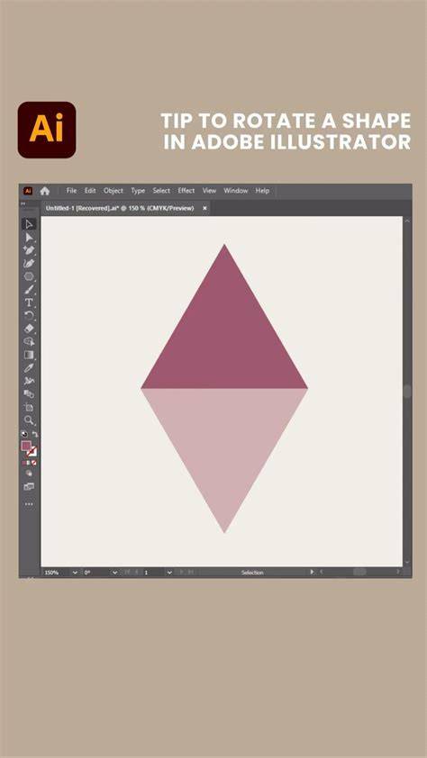Click the horizontal scroll left arrow
The image size is (427, 758).
tap(322, 572)
